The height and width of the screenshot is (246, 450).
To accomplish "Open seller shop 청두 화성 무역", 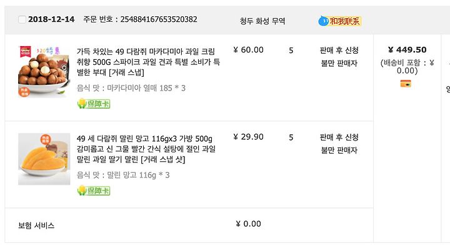I will (262, 21).
